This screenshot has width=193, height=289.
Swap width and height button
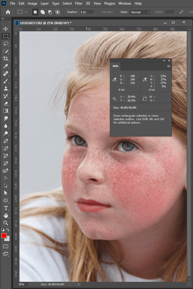point(181,12)
